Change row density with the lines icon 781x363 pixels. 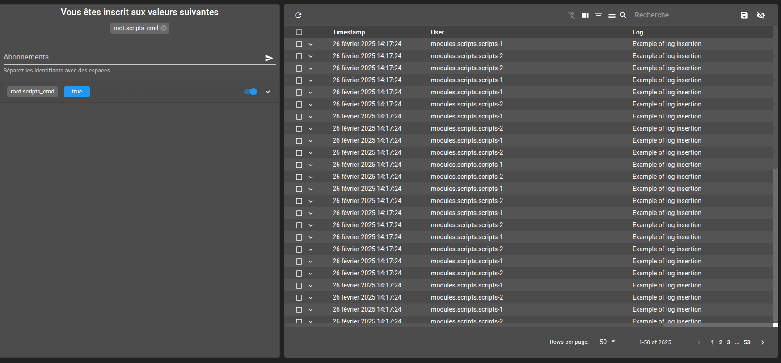point(612,15)
